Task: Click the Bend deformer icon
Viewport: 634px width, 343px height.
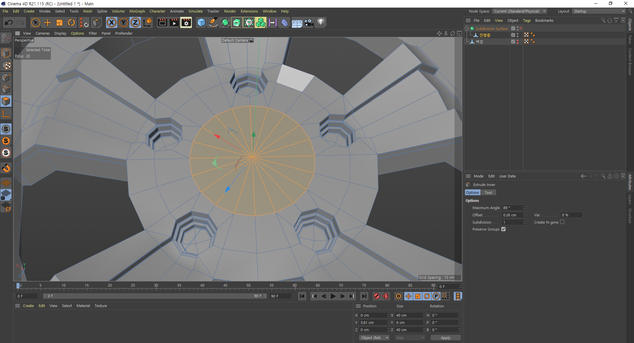Action: tap(285, 22)
